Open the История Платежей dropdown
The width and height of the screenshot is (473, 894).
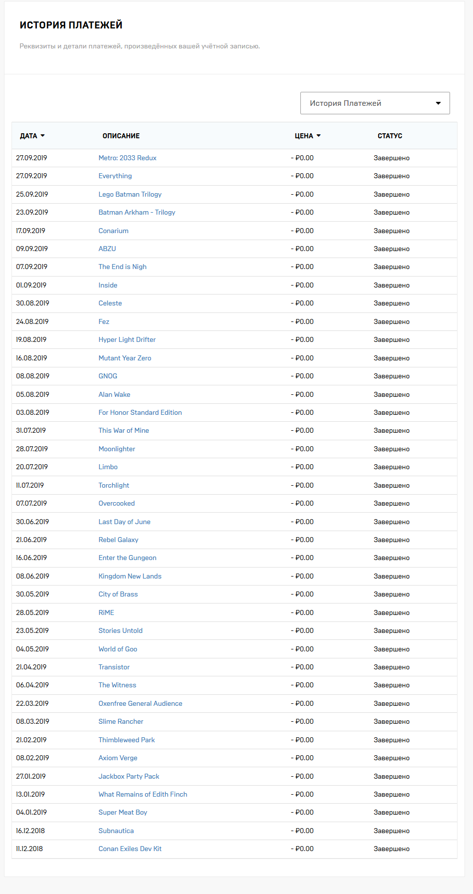click(375, 103)
